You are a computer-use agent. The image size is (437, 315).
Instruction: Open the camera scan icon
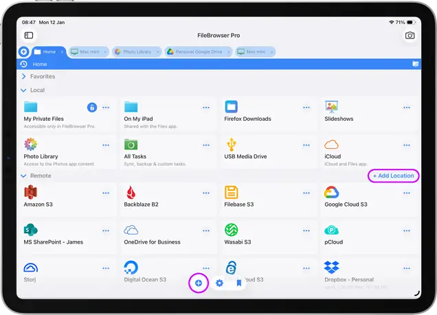[410, 35]
